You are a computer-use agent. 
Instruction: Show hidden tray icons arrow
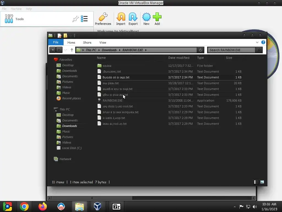(x=235, y=207)
